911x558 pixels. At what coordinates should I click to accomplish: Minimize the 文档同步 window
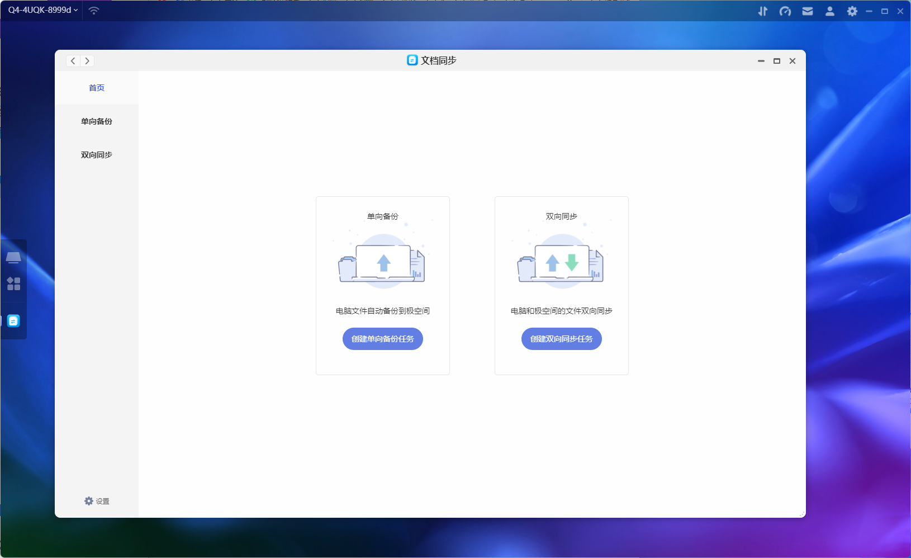coord(761,61)
